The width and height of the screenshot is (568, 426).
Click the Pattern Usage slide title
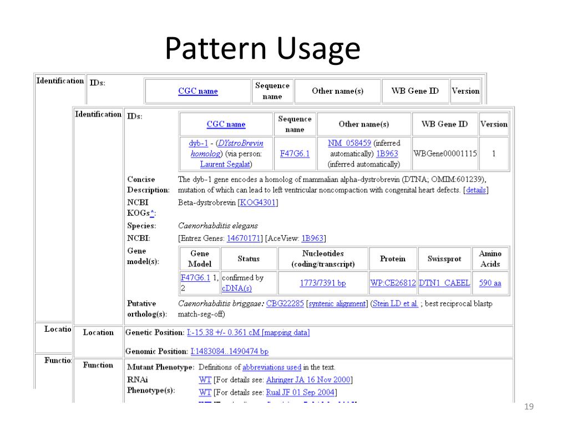(x=262, y=48)
